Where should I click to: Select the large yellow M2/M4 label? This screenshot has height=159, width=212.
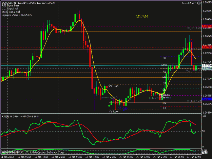[x=142, y=17]
